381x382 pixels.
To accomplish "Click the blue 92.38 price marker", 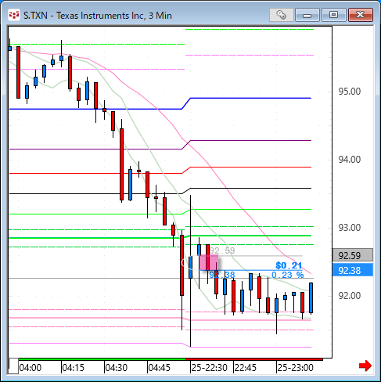I will (x=353, y=270).
